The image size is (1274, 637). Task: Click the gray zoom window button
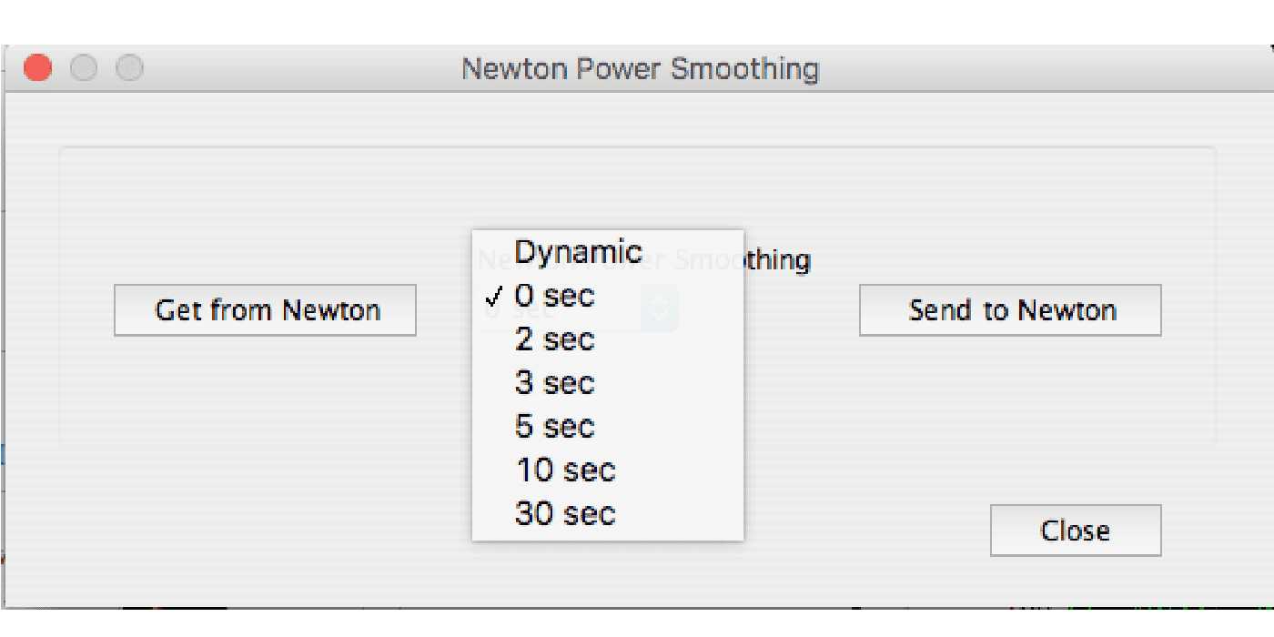point(130,68)
